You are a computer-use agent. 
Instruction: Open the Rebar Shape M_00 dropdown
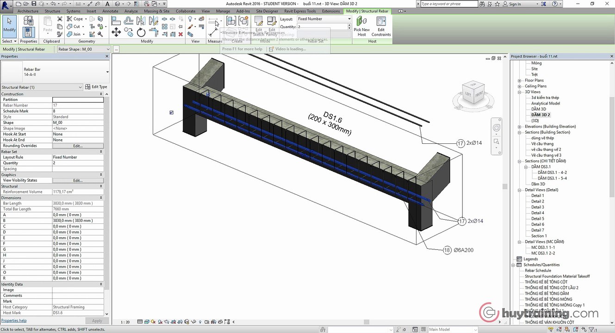84,49
